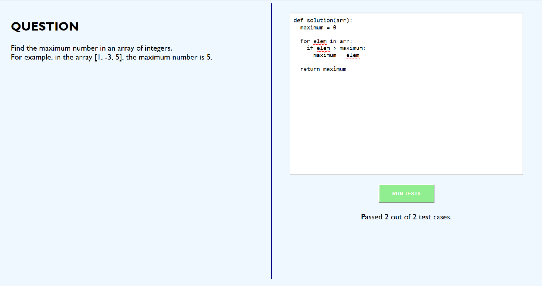Click the 'Passed 2 out of 2' result text
Screen dimensions: 542x286
coord(406,217)
